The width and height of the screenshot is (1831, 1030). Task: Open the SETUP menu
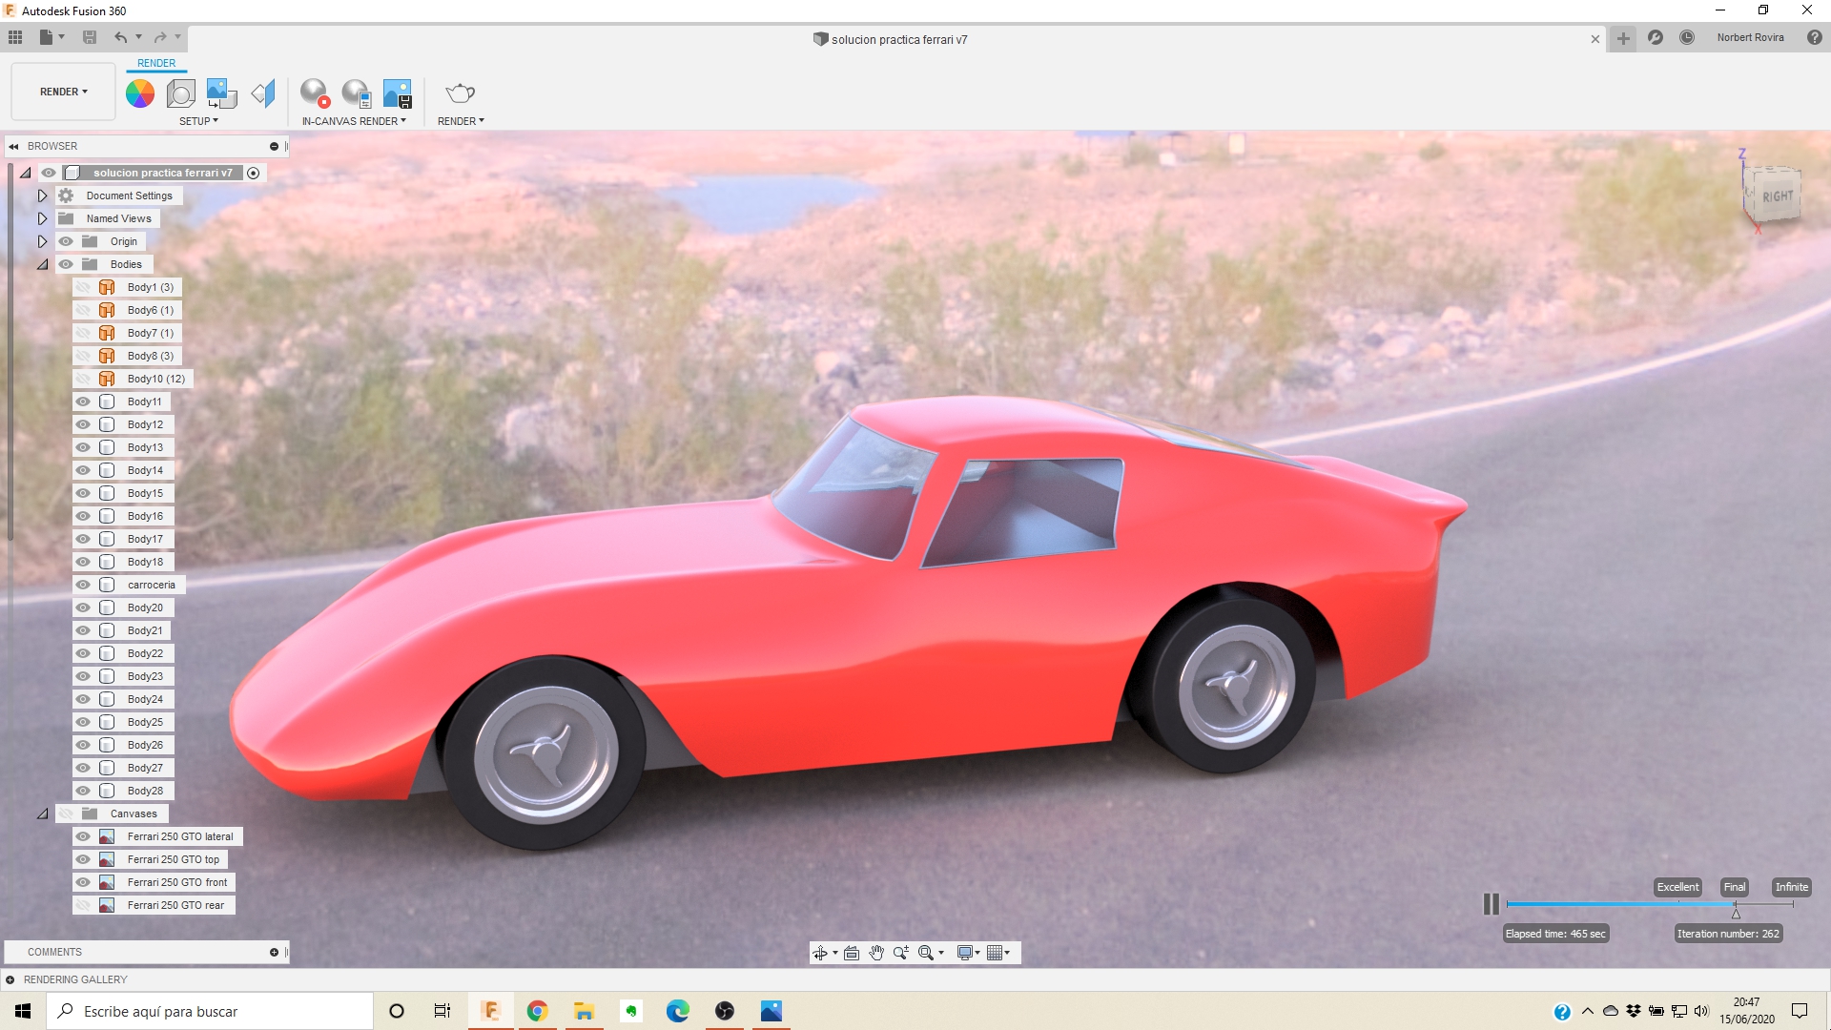tap(198, 121)
